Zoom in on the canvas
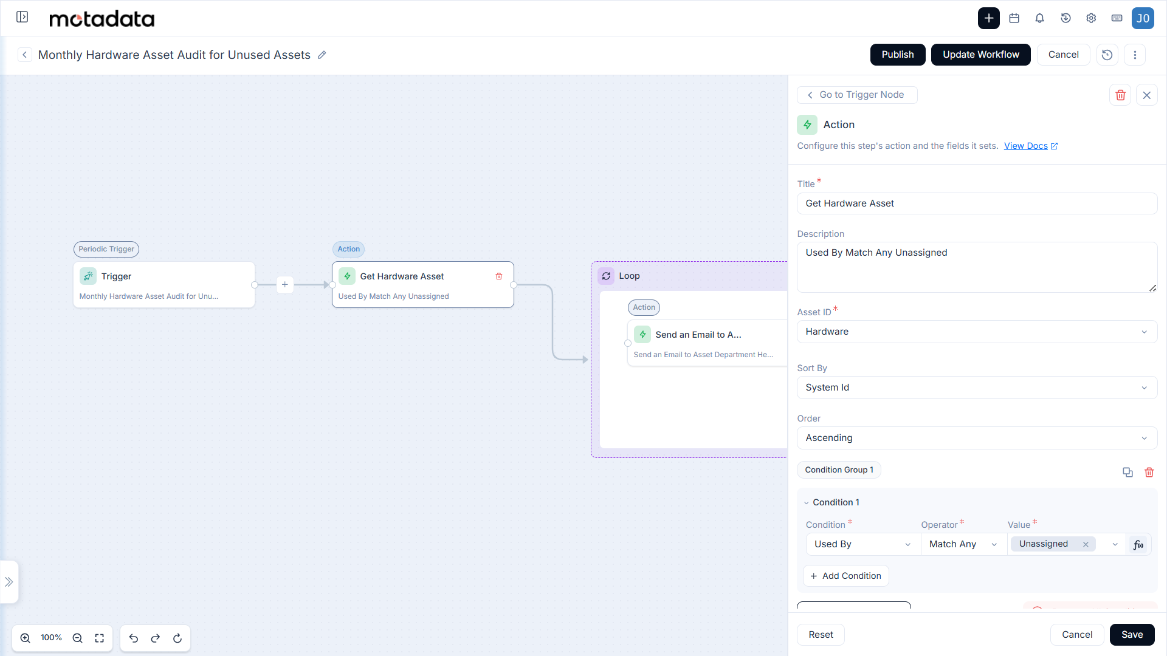 click(26, 638)
